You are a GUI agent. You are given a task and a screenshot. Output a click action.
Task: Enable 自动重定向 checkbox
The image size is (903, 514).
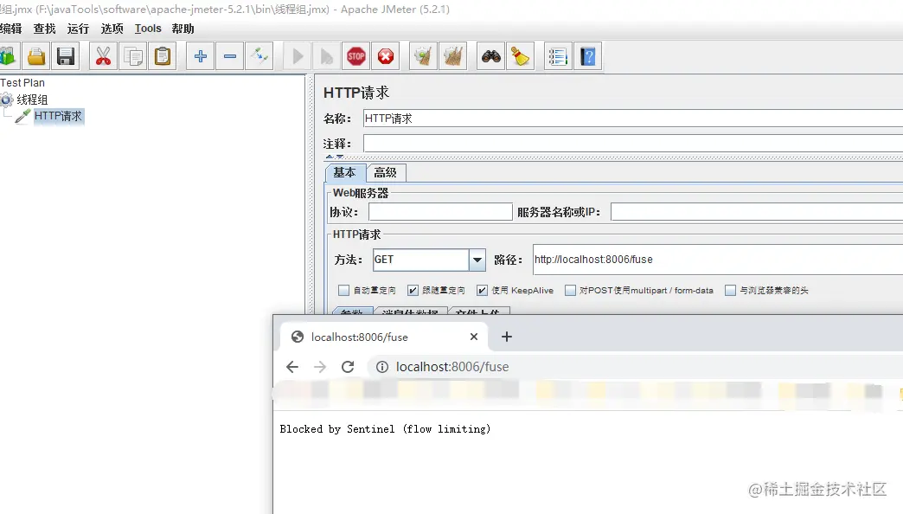[x=343, y=291]
